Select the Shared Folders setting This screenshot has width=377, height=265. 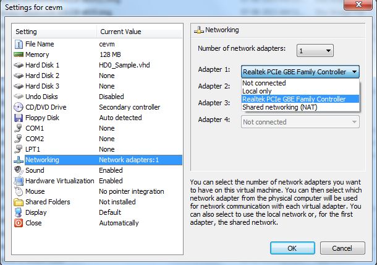98,202
